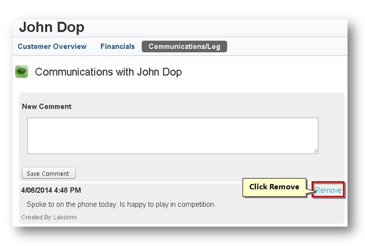Click the yellow Click Remove callout

tap(274, 187)
